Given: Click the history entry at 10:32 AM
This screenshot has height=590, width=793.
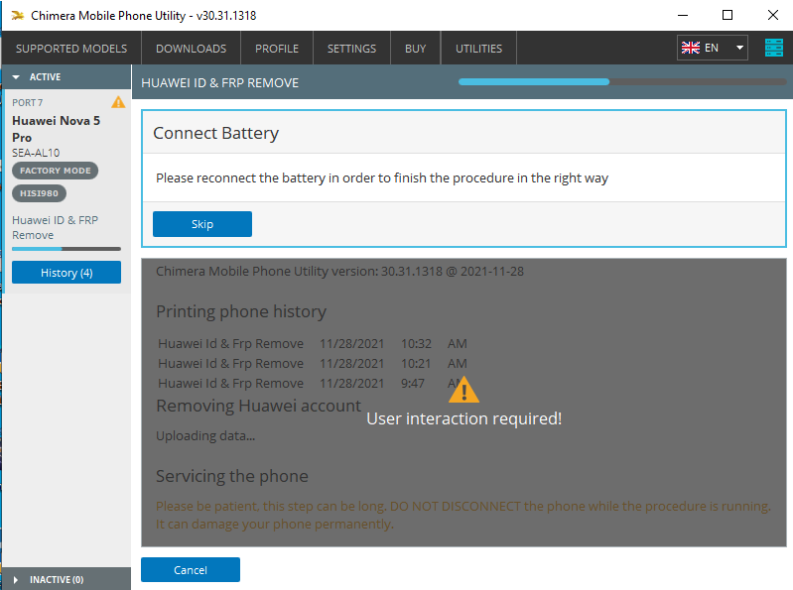Looking at the screenshot, I should point(313,343).
